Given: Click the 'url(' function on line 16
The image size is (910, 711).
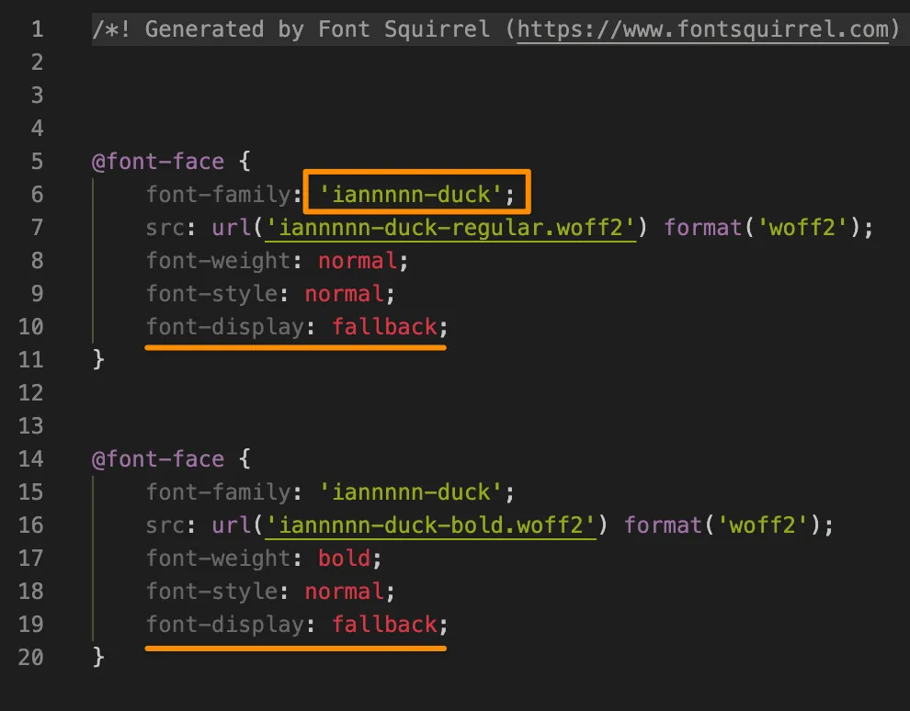Looking at the screenshot, I should (x=237, y=525).
